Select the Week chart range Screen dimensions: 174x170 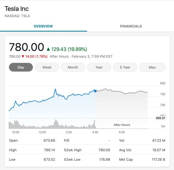click(47, 67)
